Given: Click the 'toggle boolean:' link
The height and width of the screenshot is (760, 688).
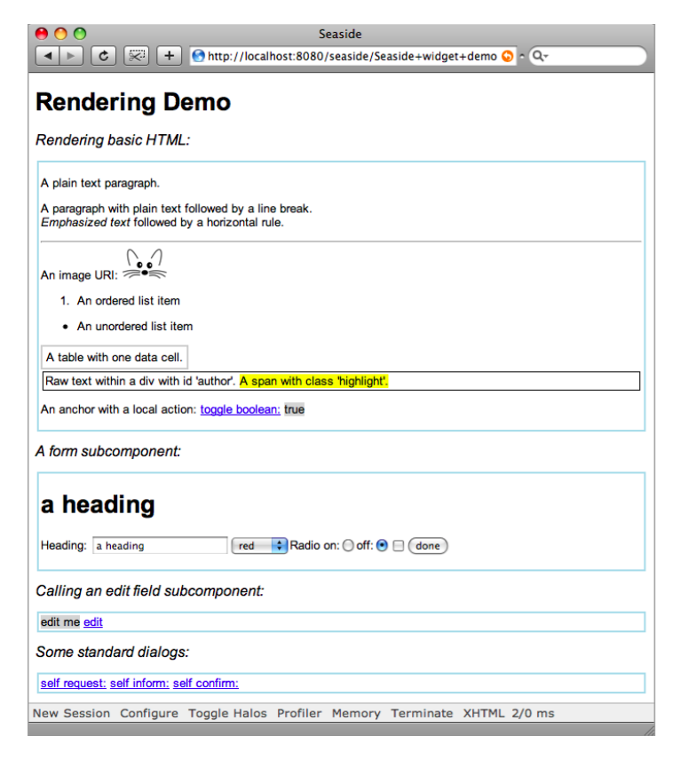Looking at the screenshot, I should [240, 409].
